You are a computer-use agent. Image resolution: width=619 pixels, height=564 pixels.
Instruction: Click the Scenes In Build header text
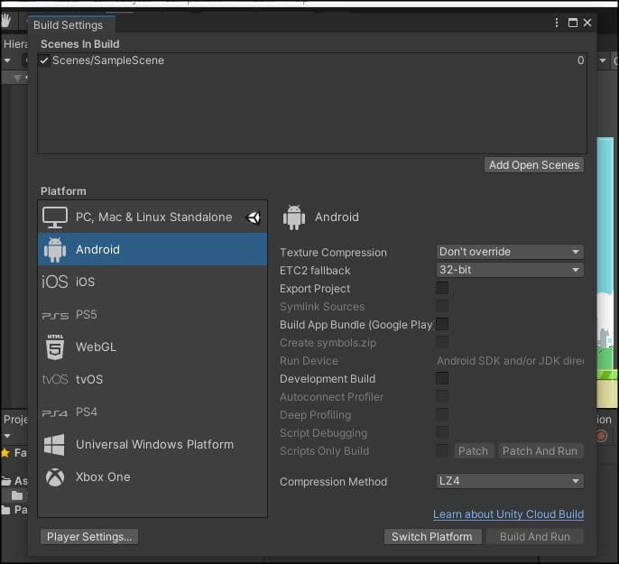(x=79, y=44)
